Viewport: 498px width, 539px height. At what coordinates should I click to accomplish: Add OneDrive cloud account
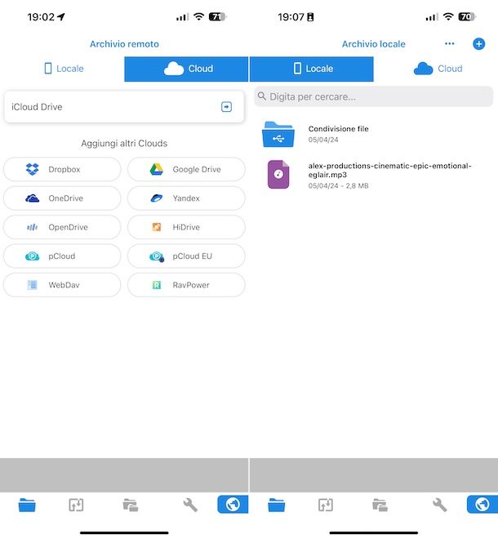(x=62, y=198)
